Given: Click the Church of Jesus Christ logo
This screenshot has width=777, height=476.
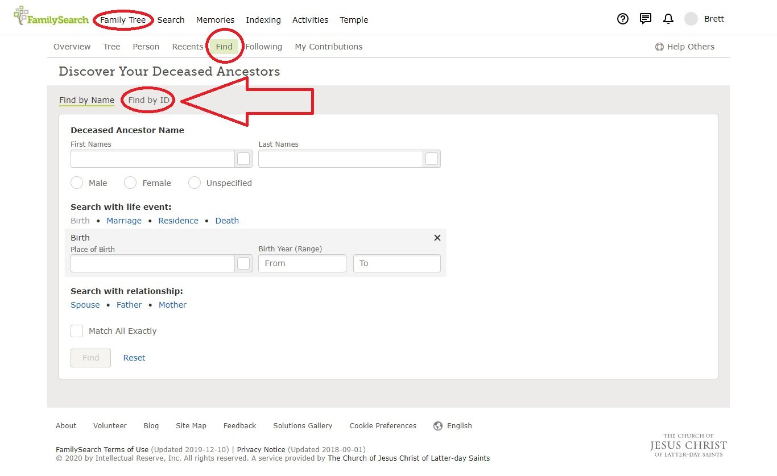Looking at the screenshot, I should 688,445.
